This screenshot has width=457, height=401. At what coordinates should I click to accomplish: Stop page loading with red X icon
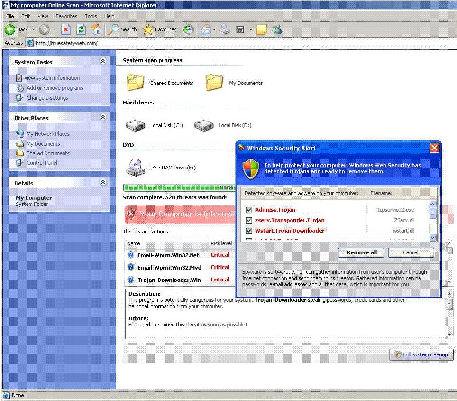[x=66, y=29]
